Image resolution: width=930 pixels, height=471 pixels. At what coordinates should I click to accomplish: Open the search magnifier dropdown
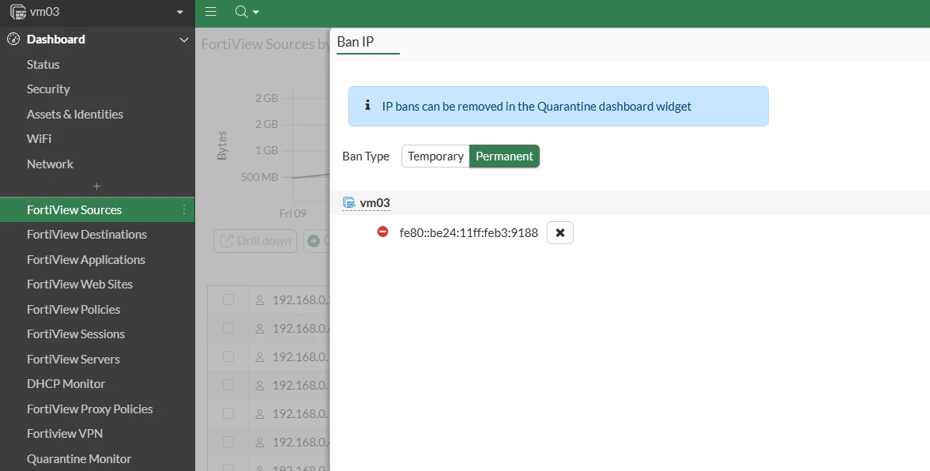tap(247, 12)
